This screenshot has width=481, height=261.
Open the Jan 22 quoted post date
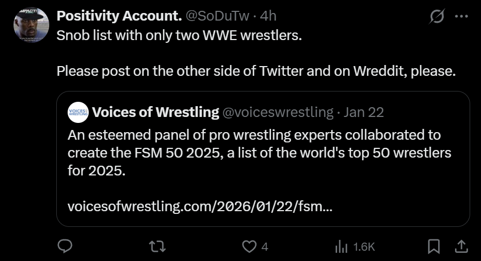pyautogui.click(x=364, y=112)
